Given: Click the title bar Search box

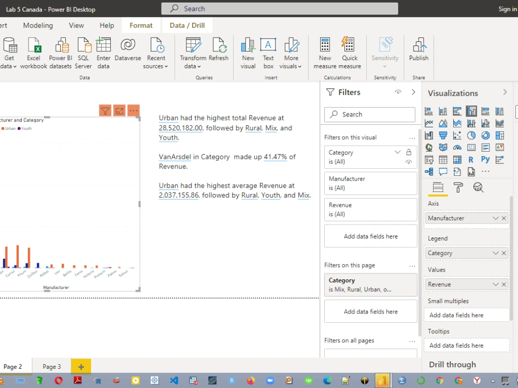Looking at the screenshot, I should coord(280,9).
